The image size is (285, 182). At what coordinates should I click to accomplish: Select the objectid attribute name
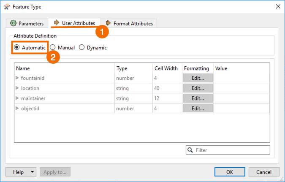point(30,109)
